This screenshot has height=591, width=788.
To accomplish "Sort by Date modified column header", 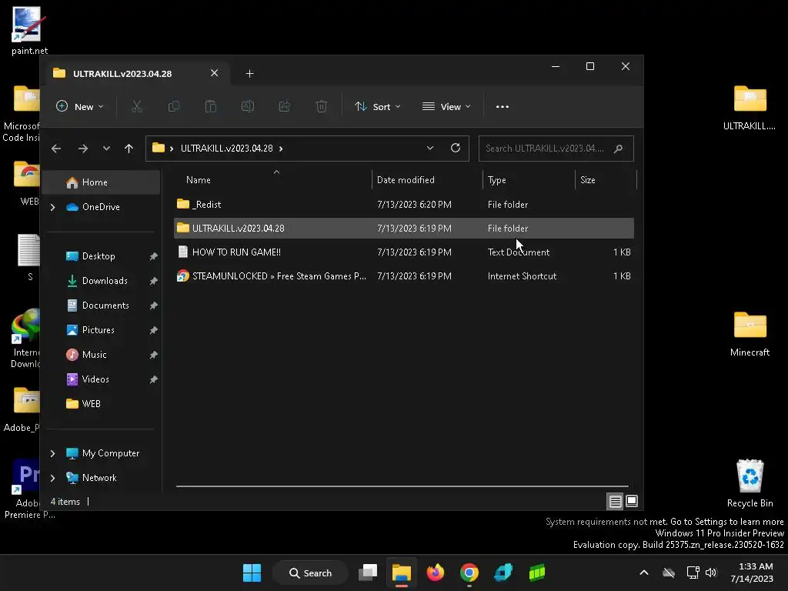I will point(427,180).
